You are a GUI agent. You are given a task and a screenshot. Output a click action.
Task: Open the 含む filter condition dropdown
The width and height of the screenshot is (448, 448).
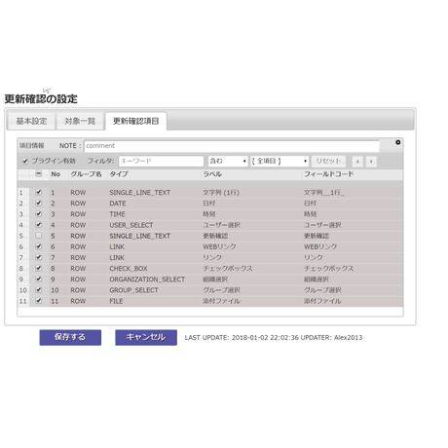(228, 161)
